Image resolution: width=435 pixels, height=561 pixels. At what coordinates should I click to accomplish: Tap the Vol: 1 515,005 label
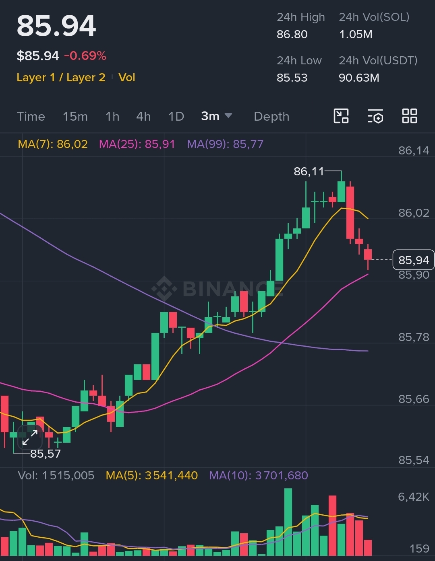click(x=56, y=475)
